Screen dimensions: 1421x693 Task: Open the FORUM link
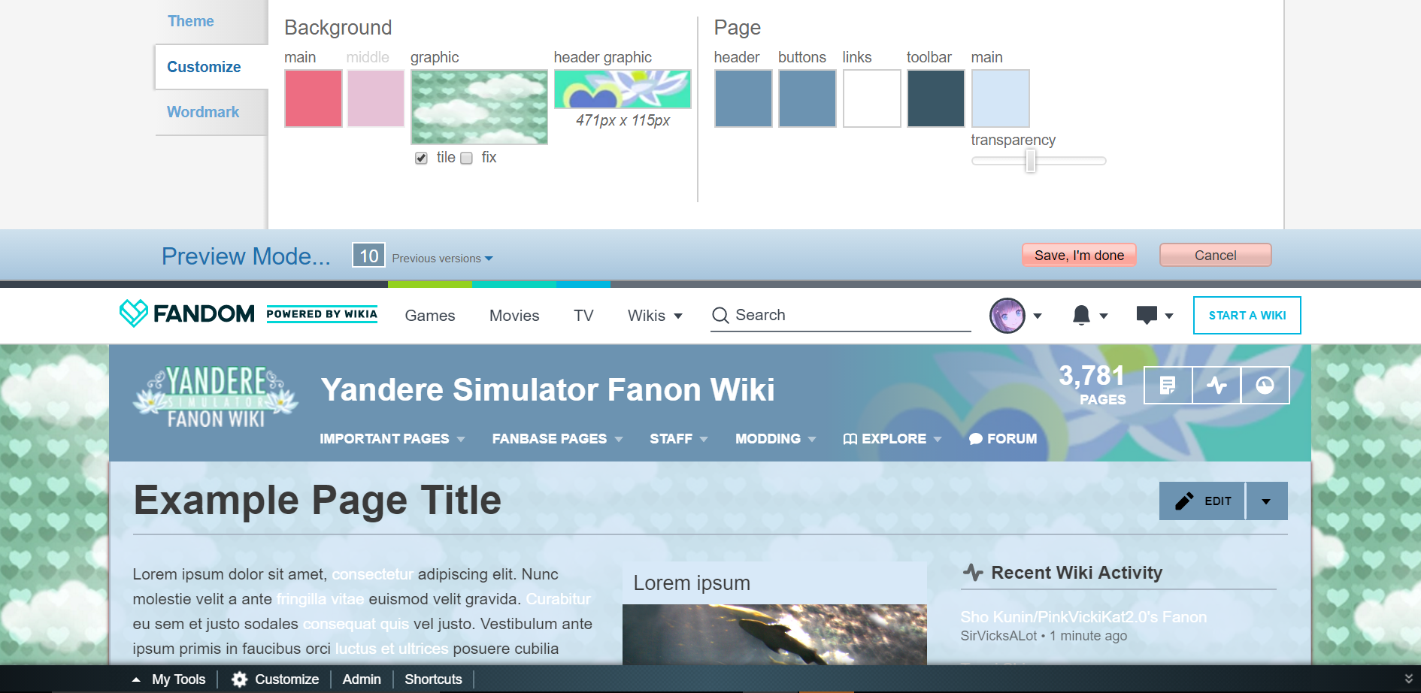pyautogui.click(x=1003, y=439)
